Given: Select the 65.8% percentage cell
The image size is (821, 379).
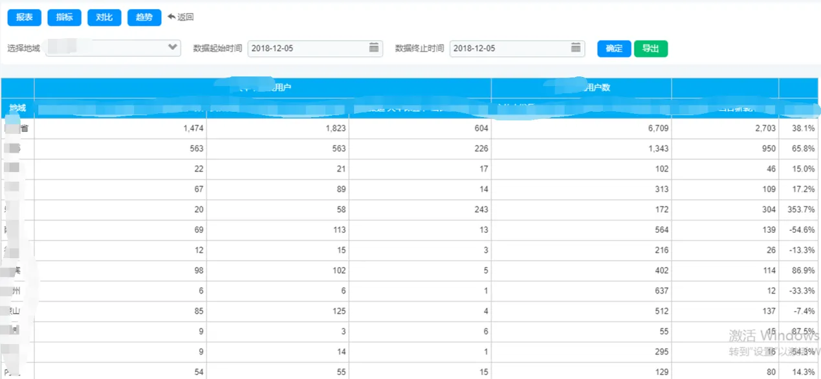Looking at the screenshot, I should (x=800, y=149).
